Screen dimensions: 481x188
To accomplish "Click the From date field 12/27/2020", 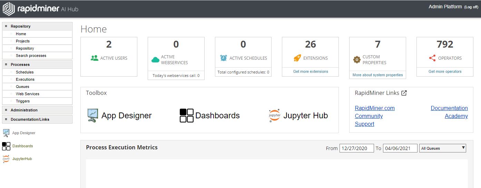I will [357, 148].
